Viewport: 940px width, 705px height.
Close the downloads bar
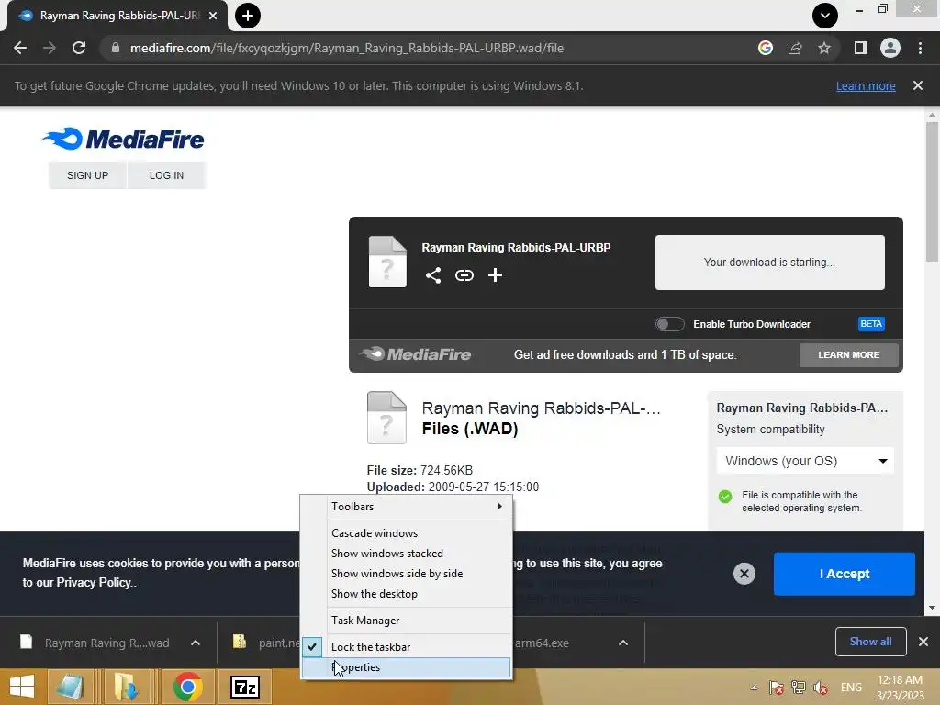923,642
